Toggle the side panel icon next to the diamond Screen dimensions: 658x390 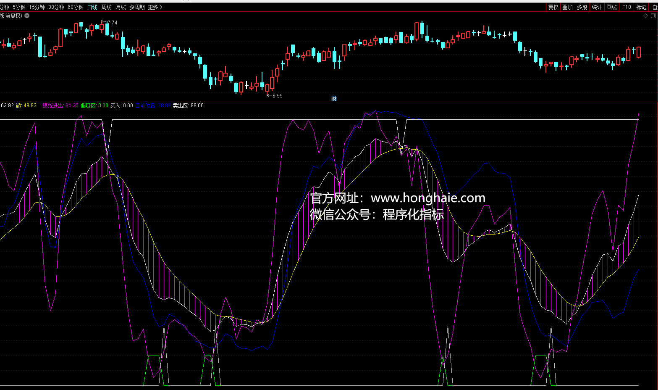(653, 16)
